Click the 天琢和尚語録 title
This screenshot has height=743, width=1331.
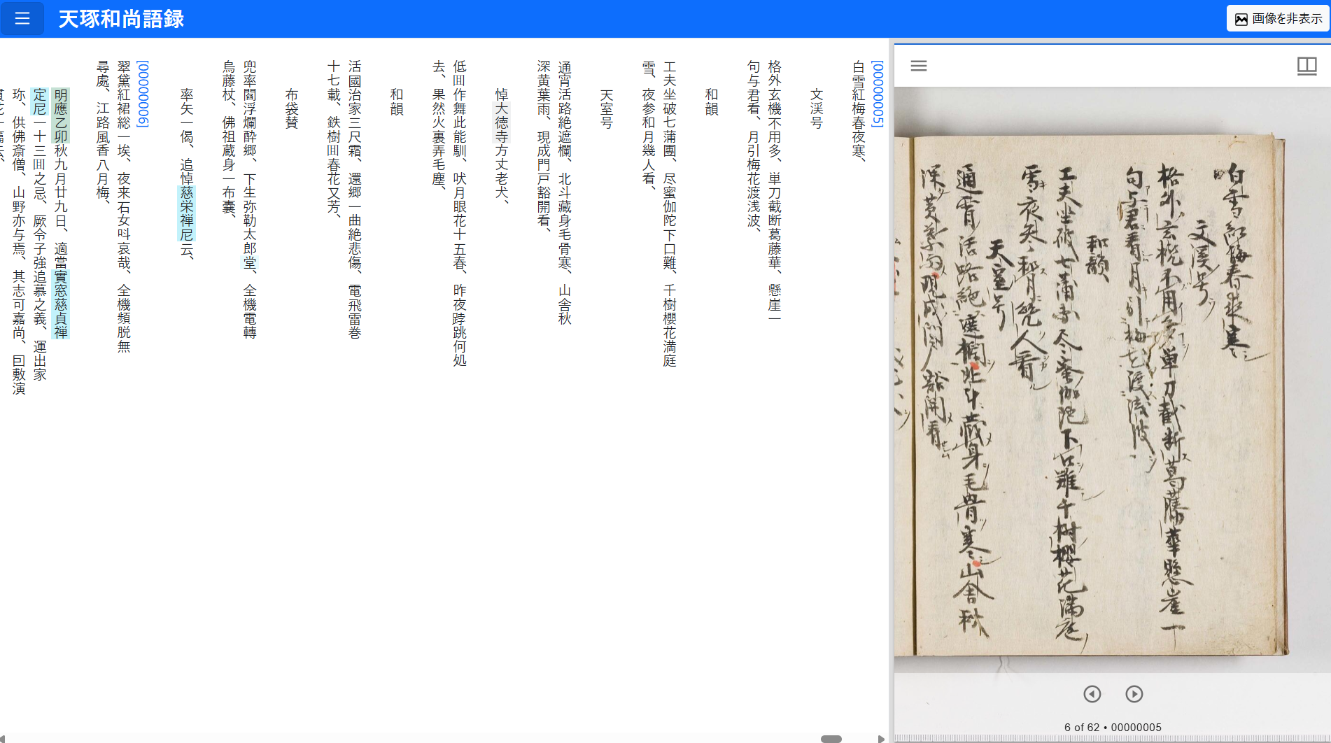[121, 19]
